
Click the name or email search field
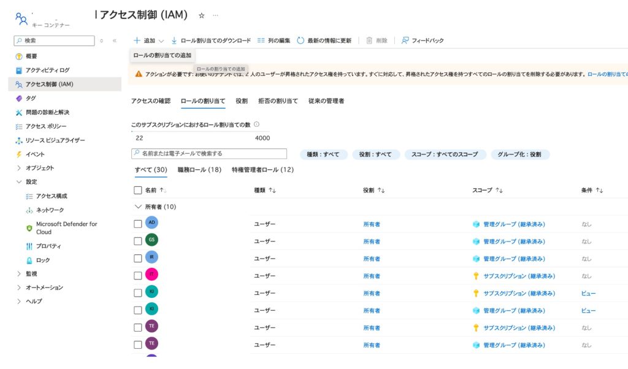[209, 153]
